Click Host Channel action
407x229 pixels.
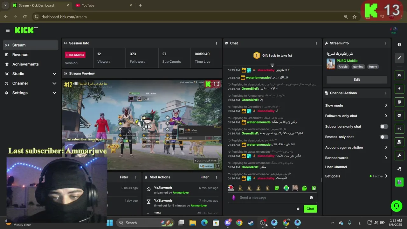tap(336, 167)
